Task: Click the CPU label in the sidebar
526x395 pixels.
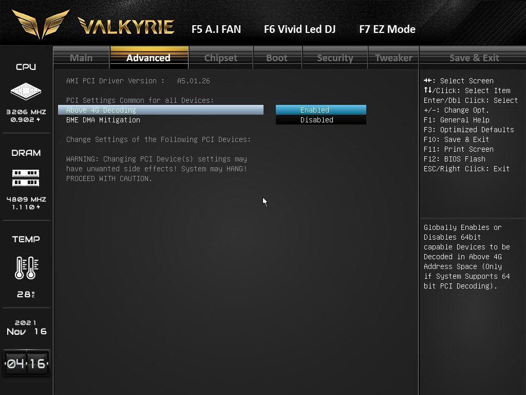Action: [26, 67]
